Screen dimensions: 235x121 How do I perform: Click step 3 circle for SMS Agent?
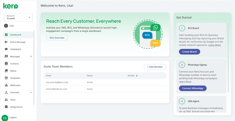[x=182, y=101]
